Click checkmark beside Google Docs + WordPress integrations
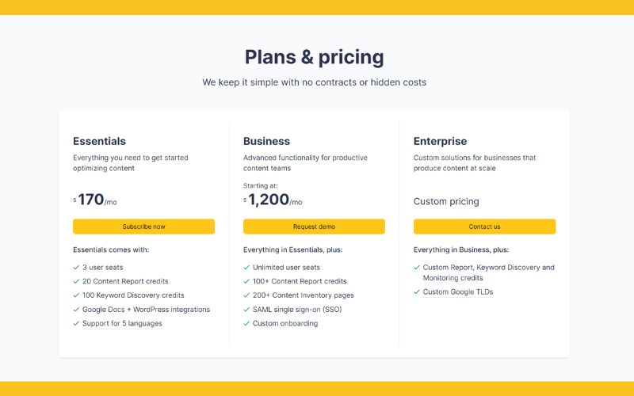Screen dimensions: 634x396 click(76, 310)
